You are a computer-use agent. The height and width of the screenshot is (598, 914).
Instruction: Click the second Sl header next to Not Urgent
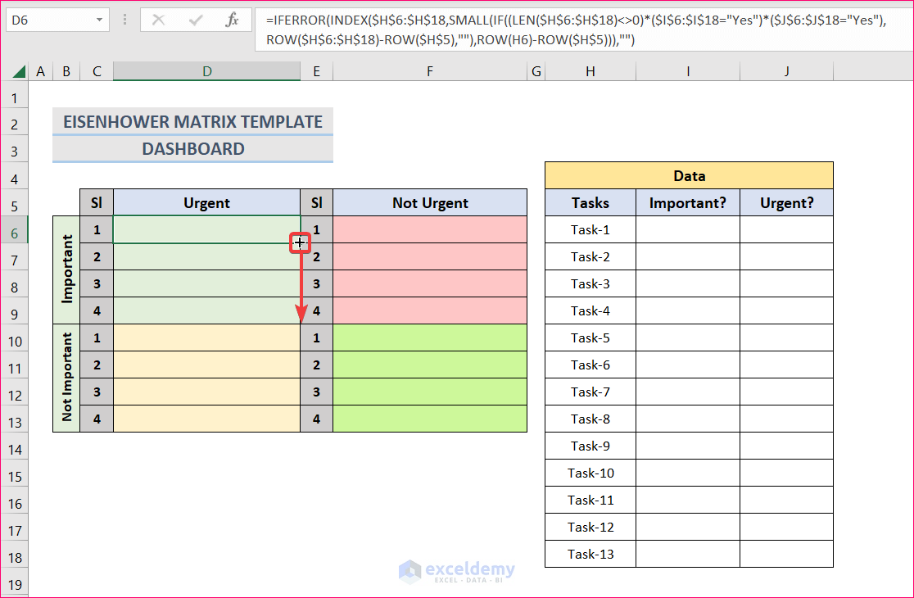pos(316,203)
